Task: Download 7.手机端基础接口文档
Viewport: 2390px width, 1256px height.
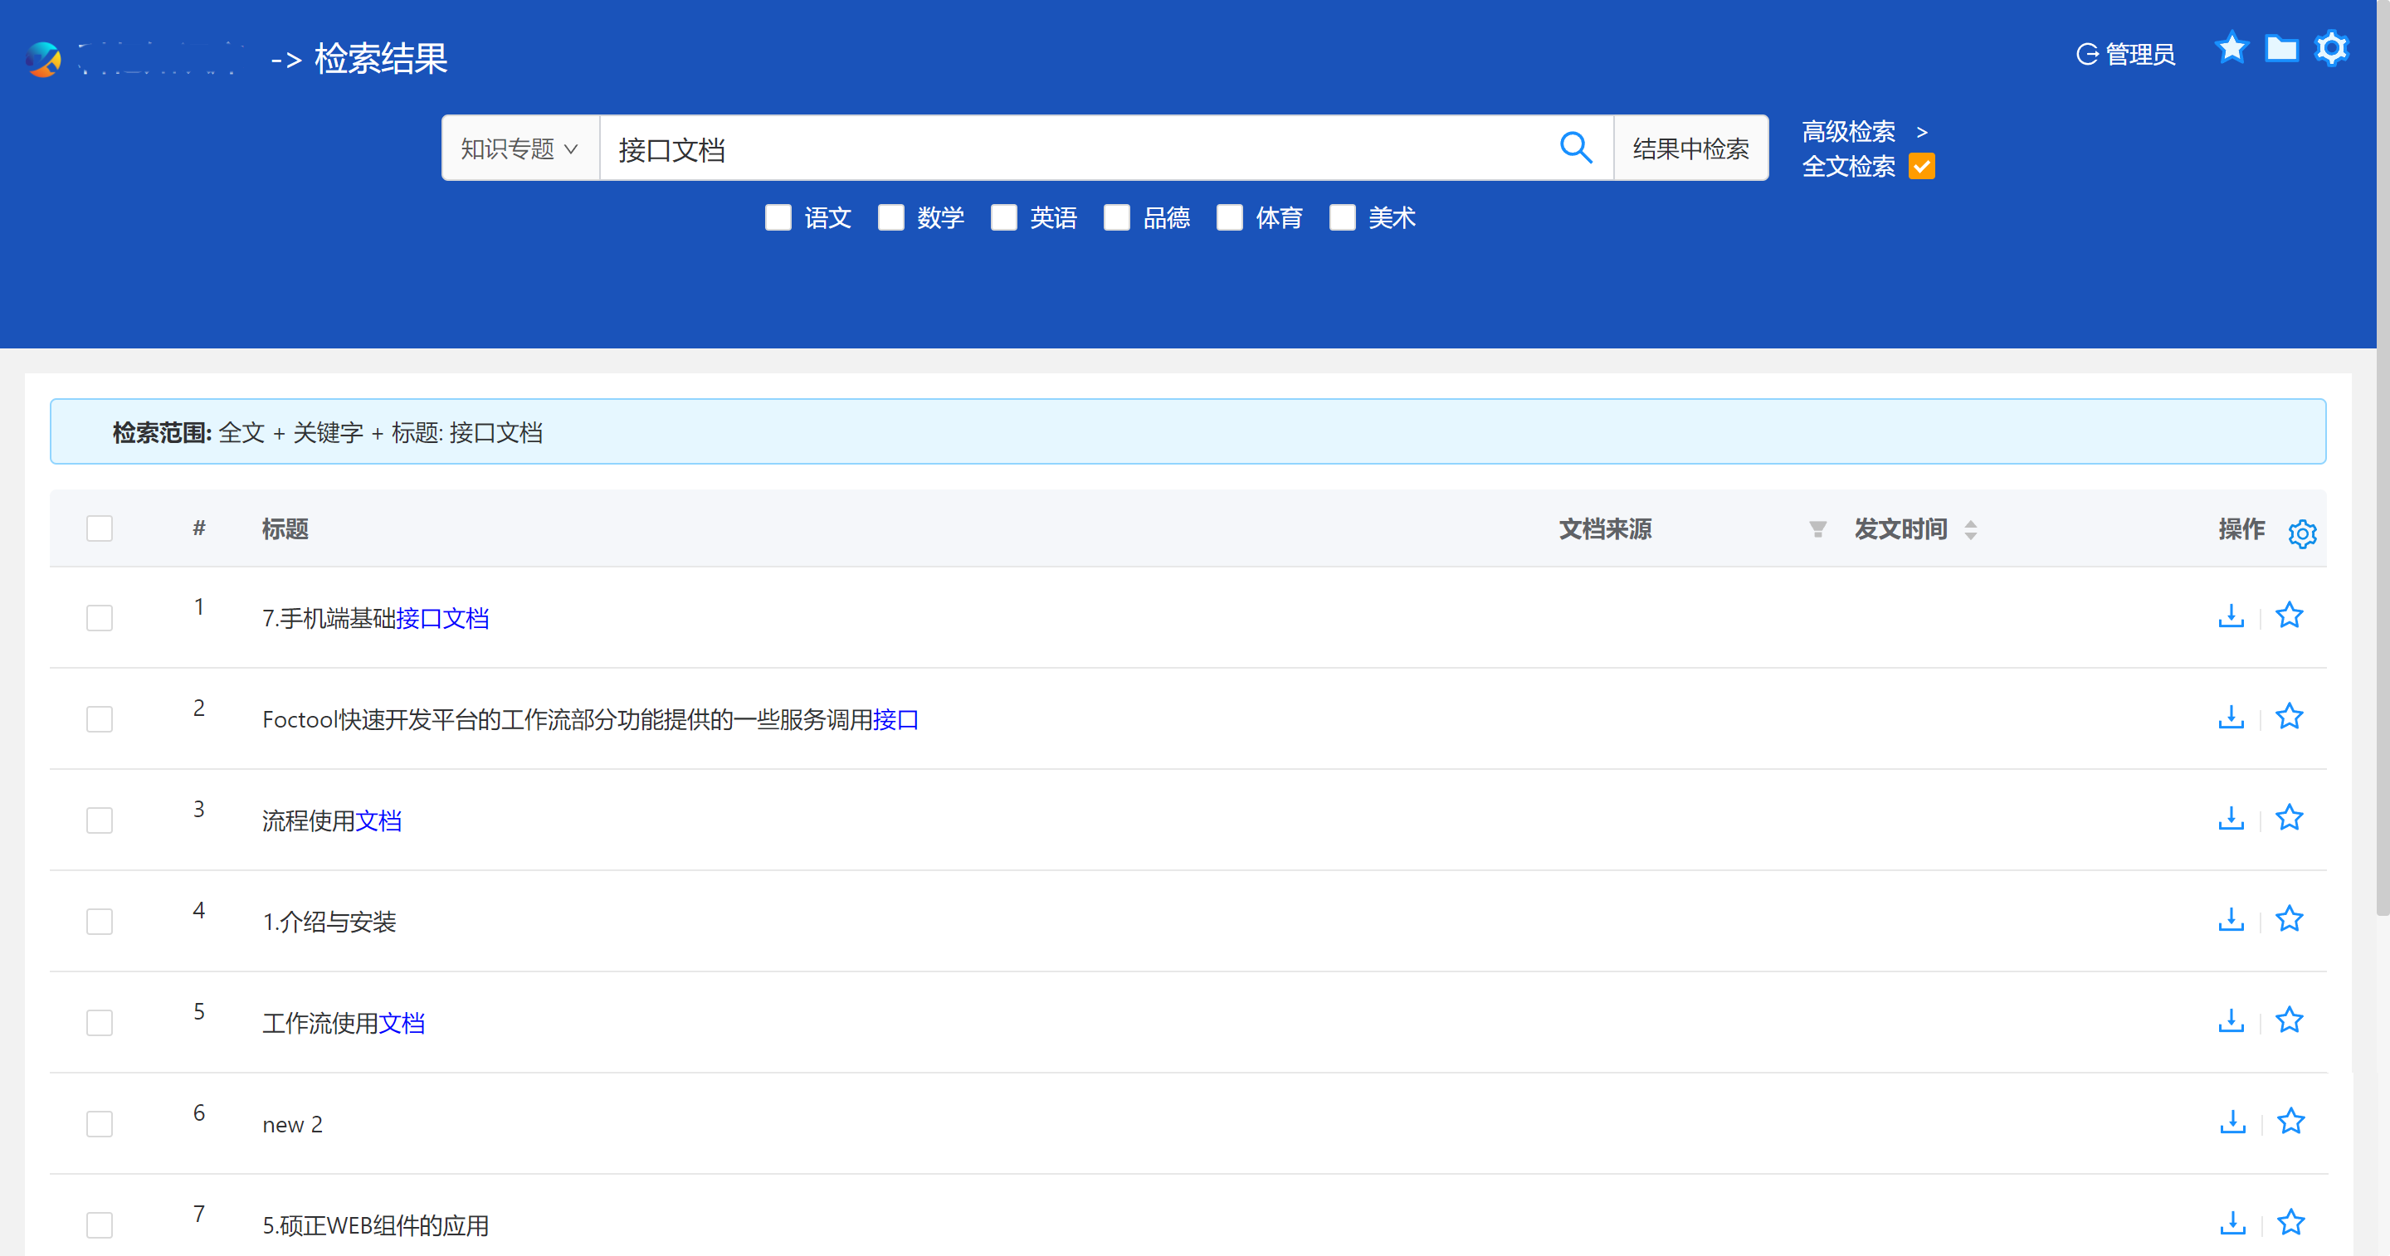Action: point(2231,616)
